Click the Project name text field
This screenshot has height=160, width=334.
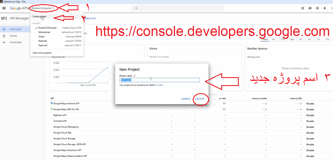click(159, 80)
